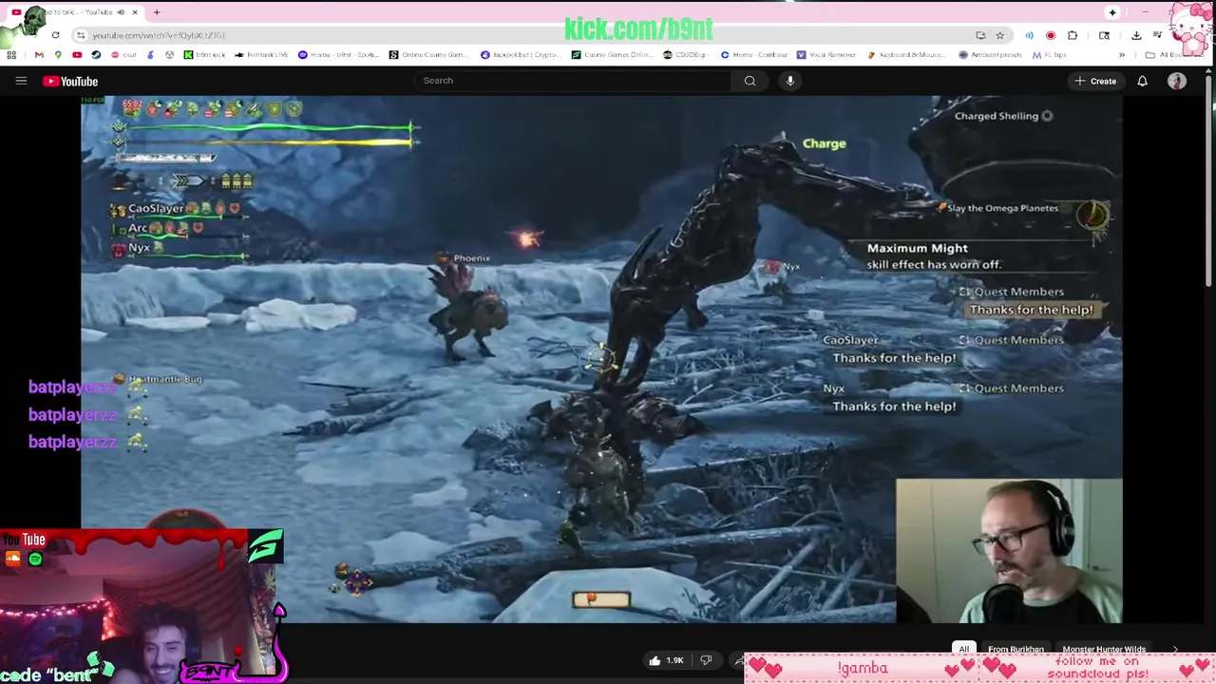Image resolution: width=1216 pixels, height=684 pixels.
Task: Open the YouTube account avatar menu
Action: pyautogui.click(x=1177, y=82)
